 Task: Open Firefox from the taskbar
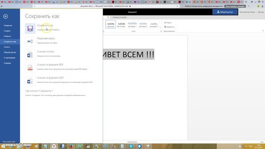(x=71, y=146)
